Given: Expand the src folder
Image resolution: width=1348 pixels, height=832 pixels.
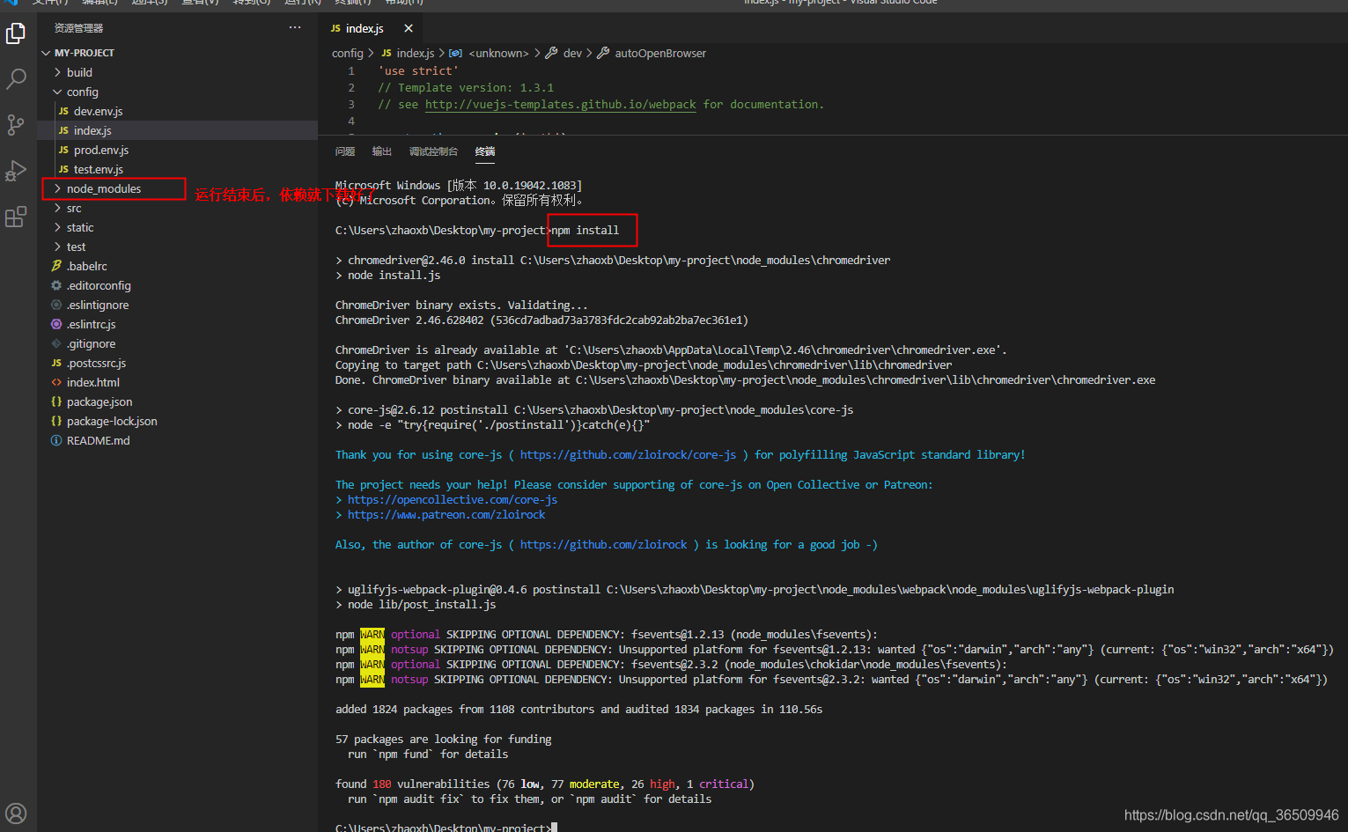Looking at the screenshot, I should [73, 208].
